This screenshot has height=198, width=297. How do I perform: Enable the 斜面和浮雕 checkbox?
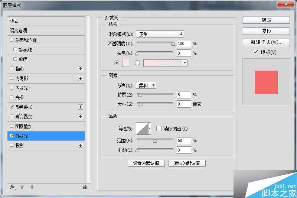pos(12,40)
